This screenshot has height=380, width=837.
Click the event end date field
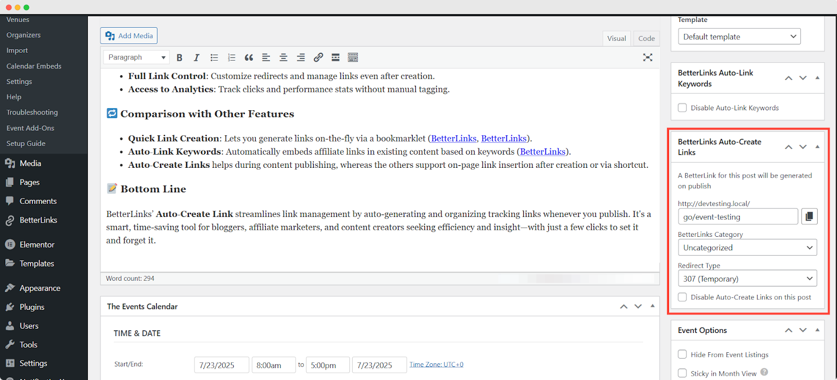(x=379, y=365)
